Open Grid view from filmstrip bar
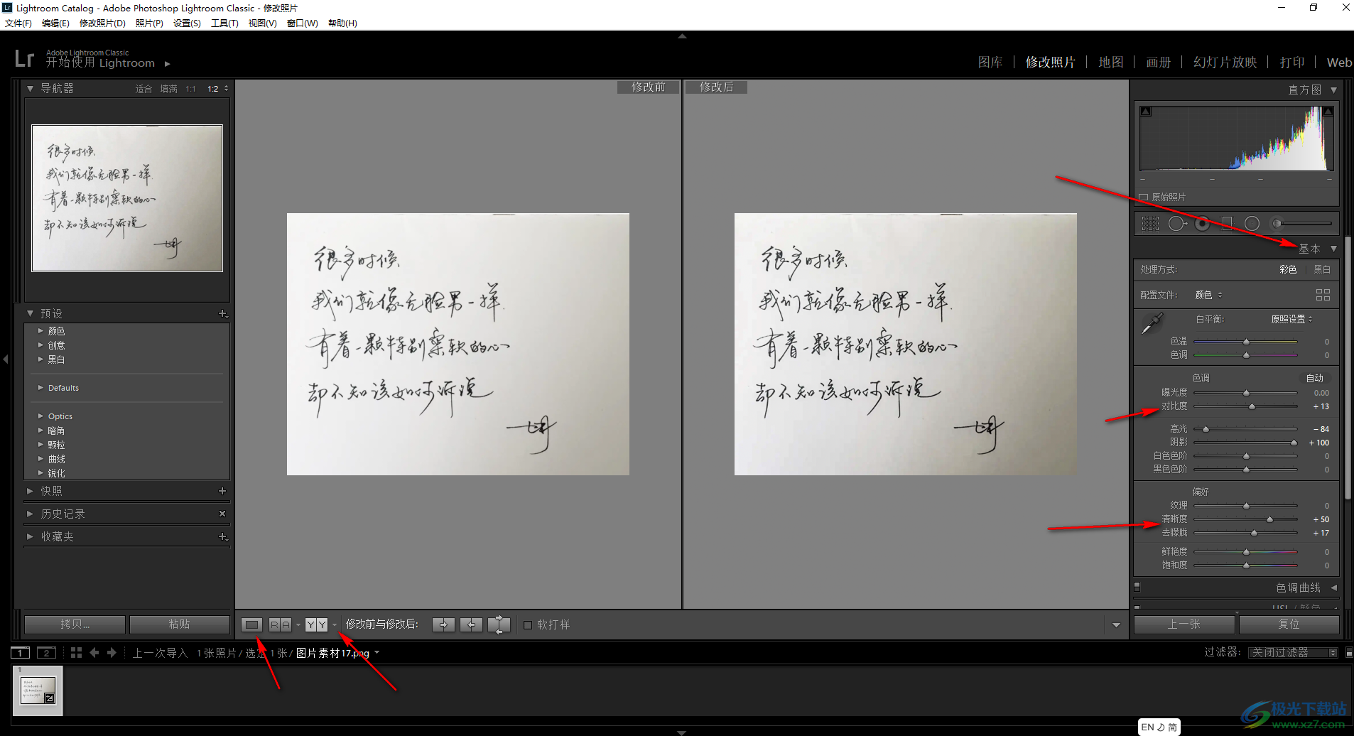This screenshot has width=1354, height=736. click(76, 652)
